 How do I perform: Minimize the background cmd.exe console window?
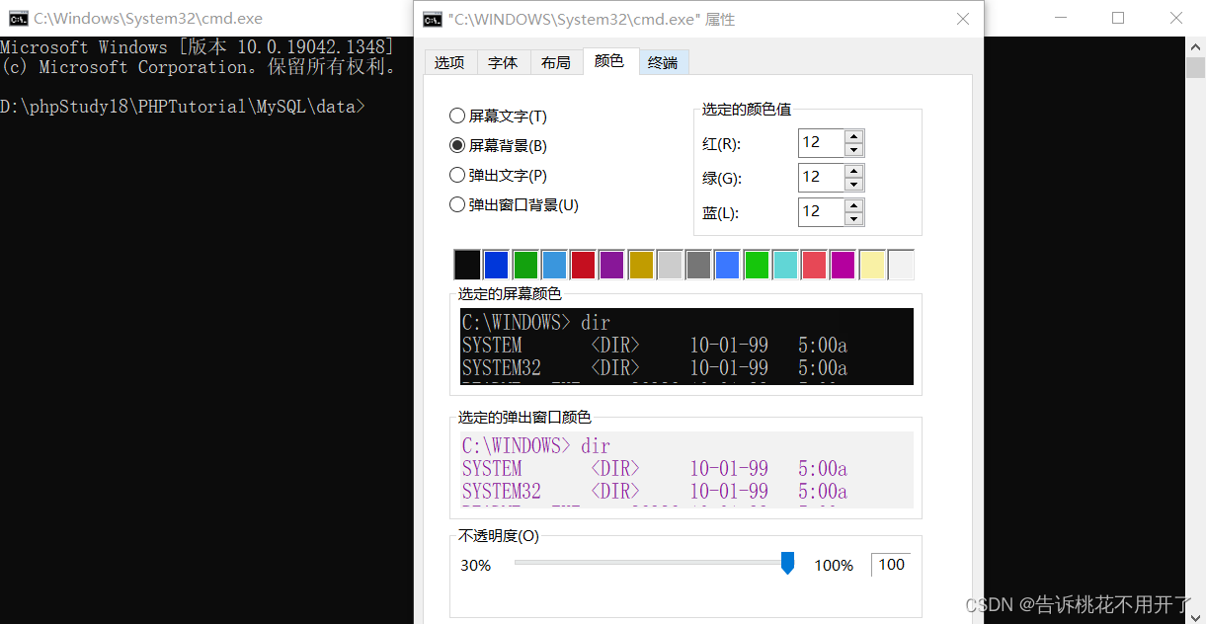tap(1061, 18)
